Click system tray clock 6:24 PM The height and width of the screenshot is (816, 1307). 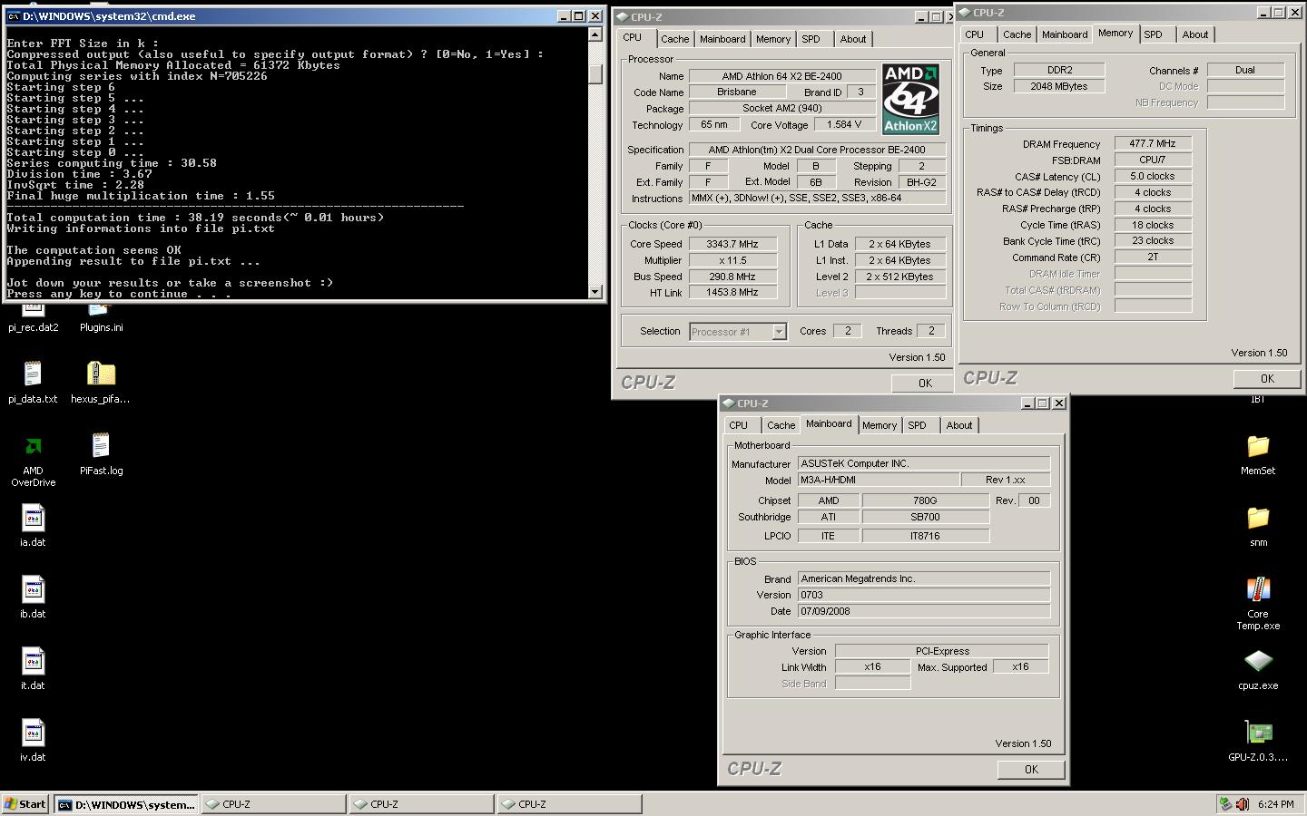tap(1275, 804)
